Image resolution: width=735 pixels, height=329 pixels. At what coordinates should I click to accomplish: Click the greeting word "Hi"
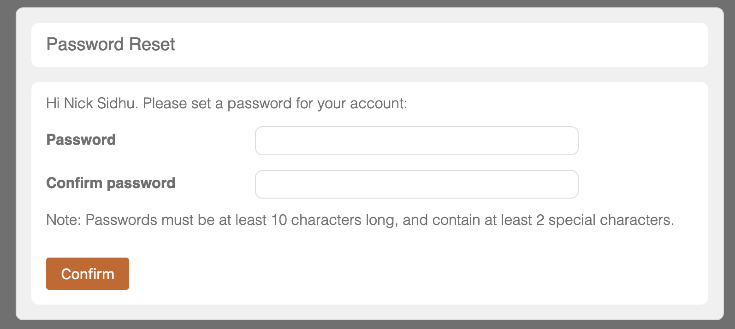tap(53, 103)
